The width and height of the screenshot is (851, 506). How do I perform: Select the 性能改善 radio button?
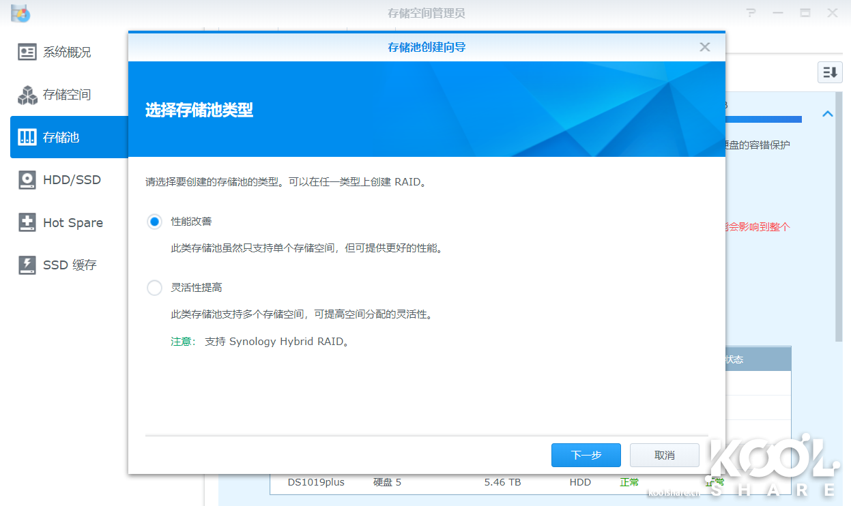tap(155, 222)
